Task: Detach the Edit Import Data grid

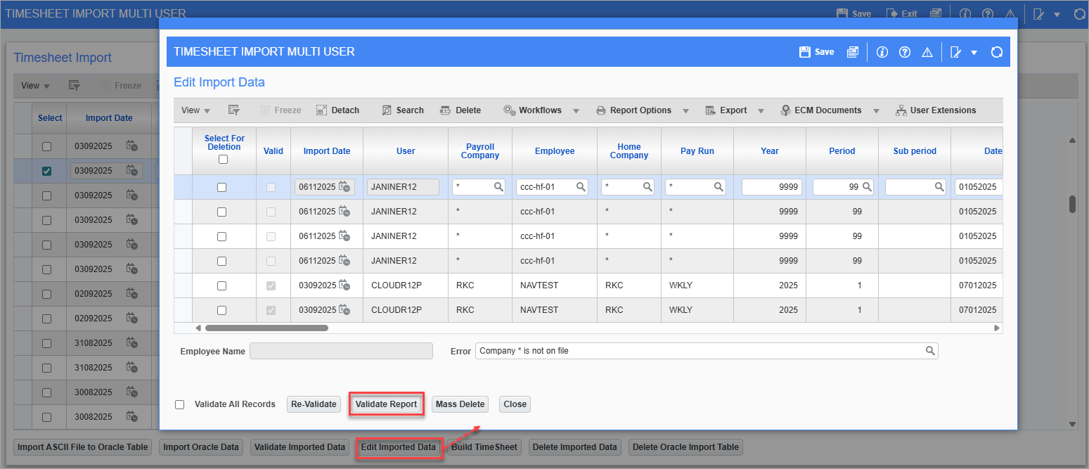Action: click(337, 110)
